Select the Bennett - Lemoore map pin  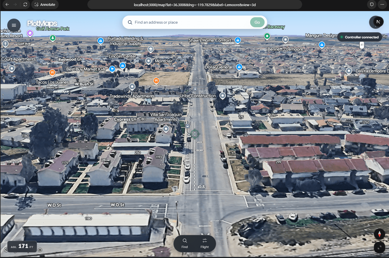pos(285,39)
